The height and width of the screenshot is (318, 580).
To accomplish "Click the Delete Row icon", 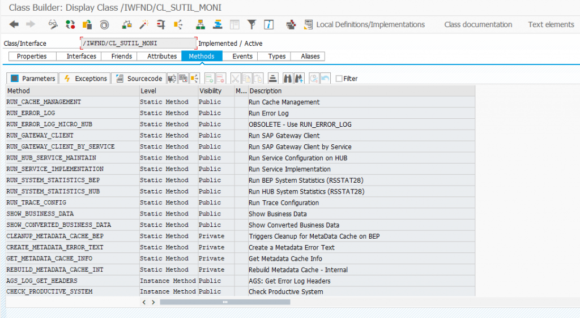I will 220,78.
